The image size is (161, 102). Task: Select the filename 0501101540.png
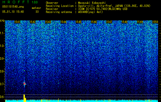point(13,7)
